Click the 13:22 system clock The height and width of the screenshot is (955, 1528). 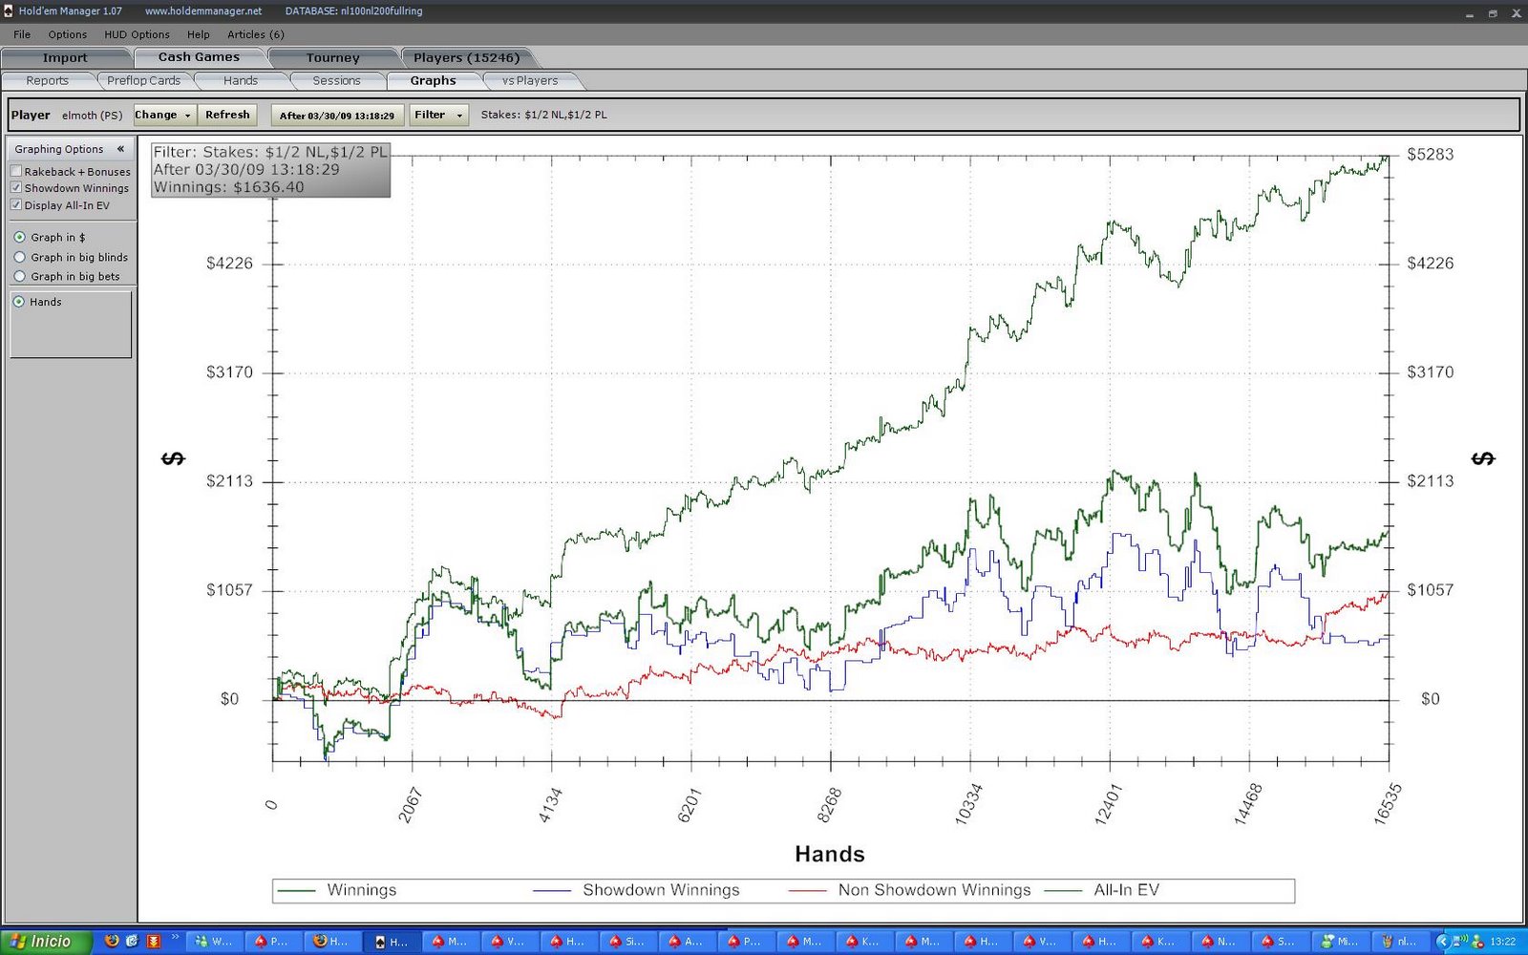coord(1503,942)
